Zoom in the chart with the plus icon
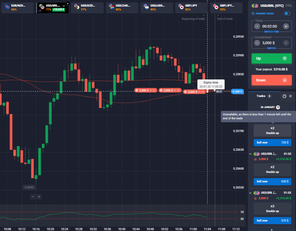The width and height of the screenshot is (296, 231). [39, 197]
